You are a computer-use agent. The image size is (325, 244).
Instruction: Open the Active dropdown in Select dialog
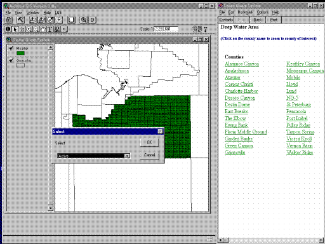pyautogui.click(x=127, y=156)
